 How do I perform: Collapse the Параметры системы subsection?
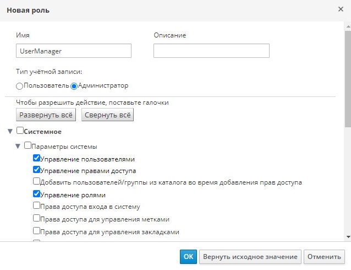(18, 147)
